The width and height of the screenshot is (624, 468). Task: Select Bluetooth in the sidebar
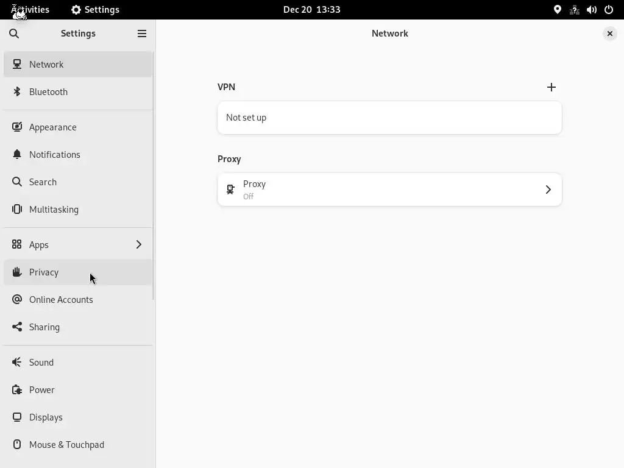click(x=77, y=91)
